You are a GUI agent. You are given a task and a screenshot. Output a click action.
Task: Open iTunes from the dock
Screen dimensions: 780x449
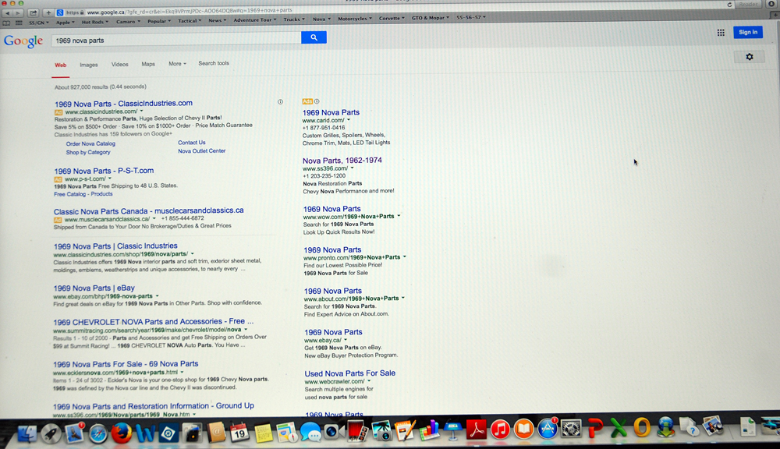point(500,430)
